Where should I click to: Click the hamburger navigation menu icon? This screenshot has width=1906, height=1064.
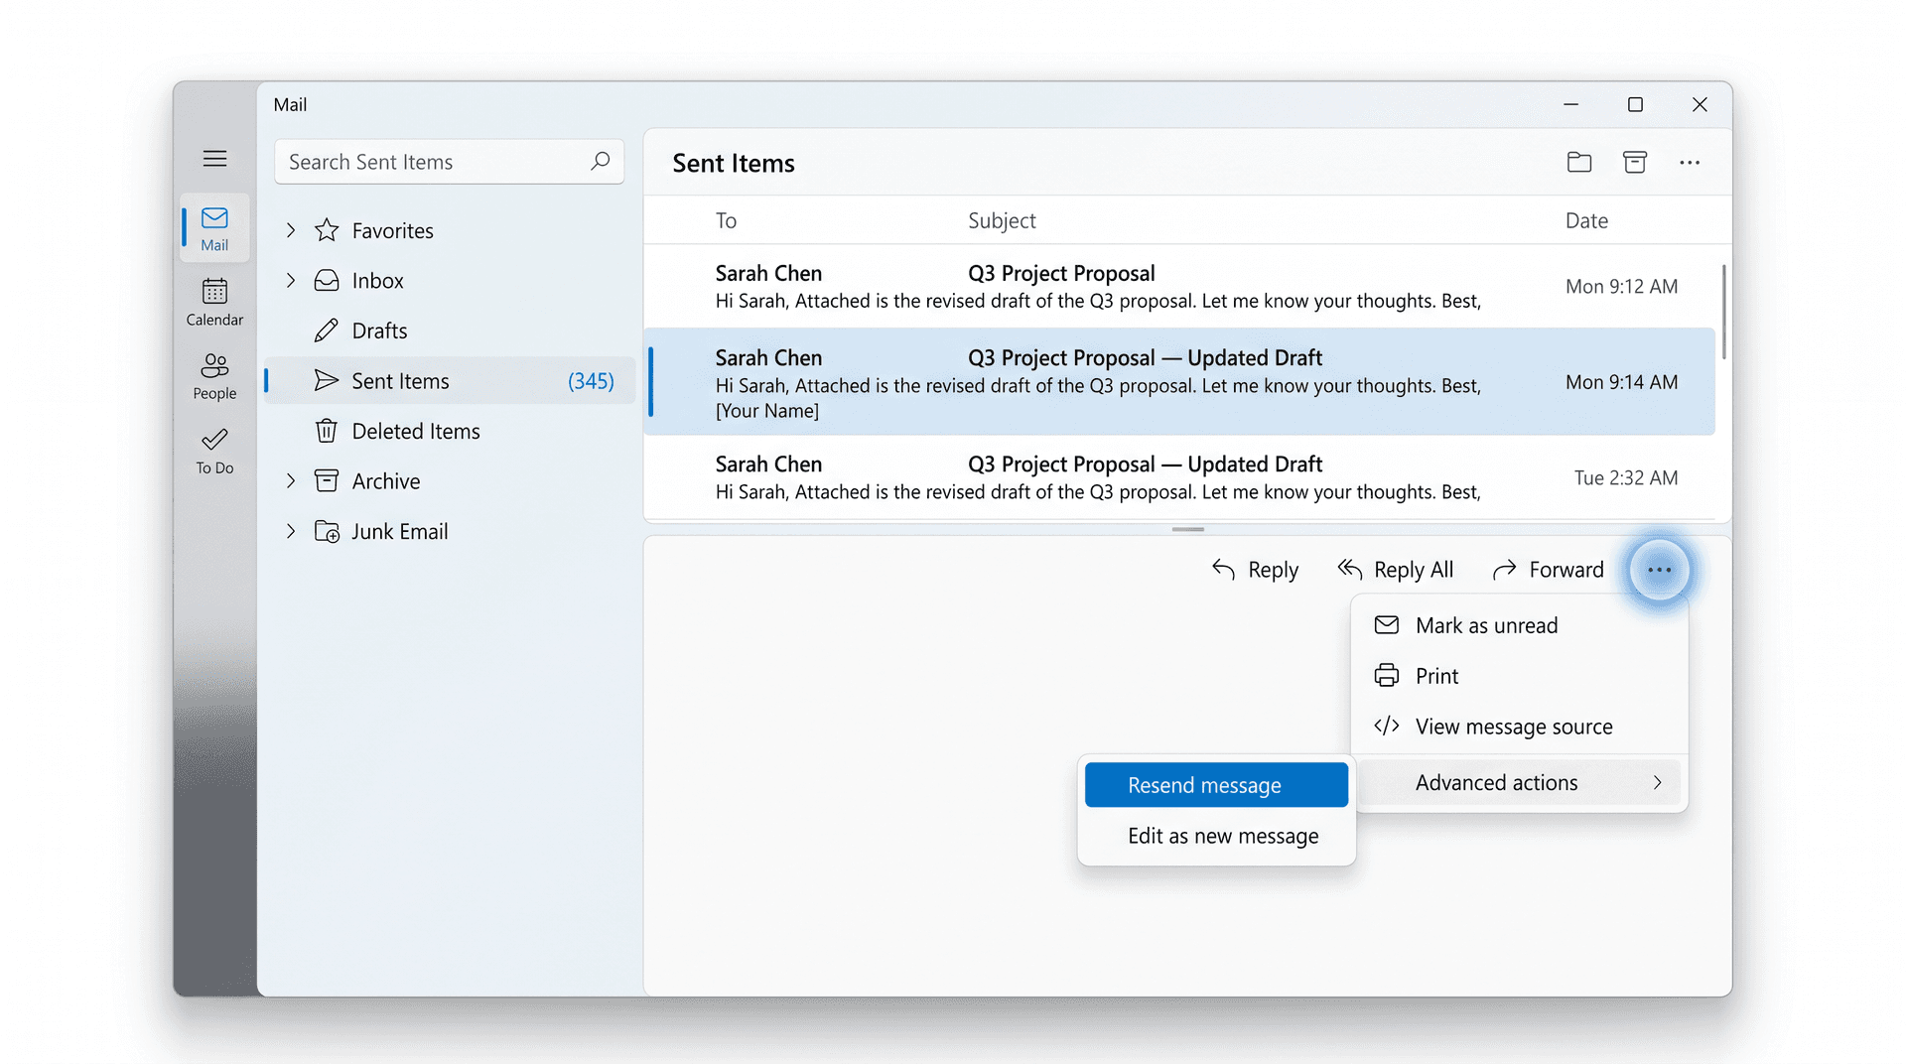(x=214, y=158)
